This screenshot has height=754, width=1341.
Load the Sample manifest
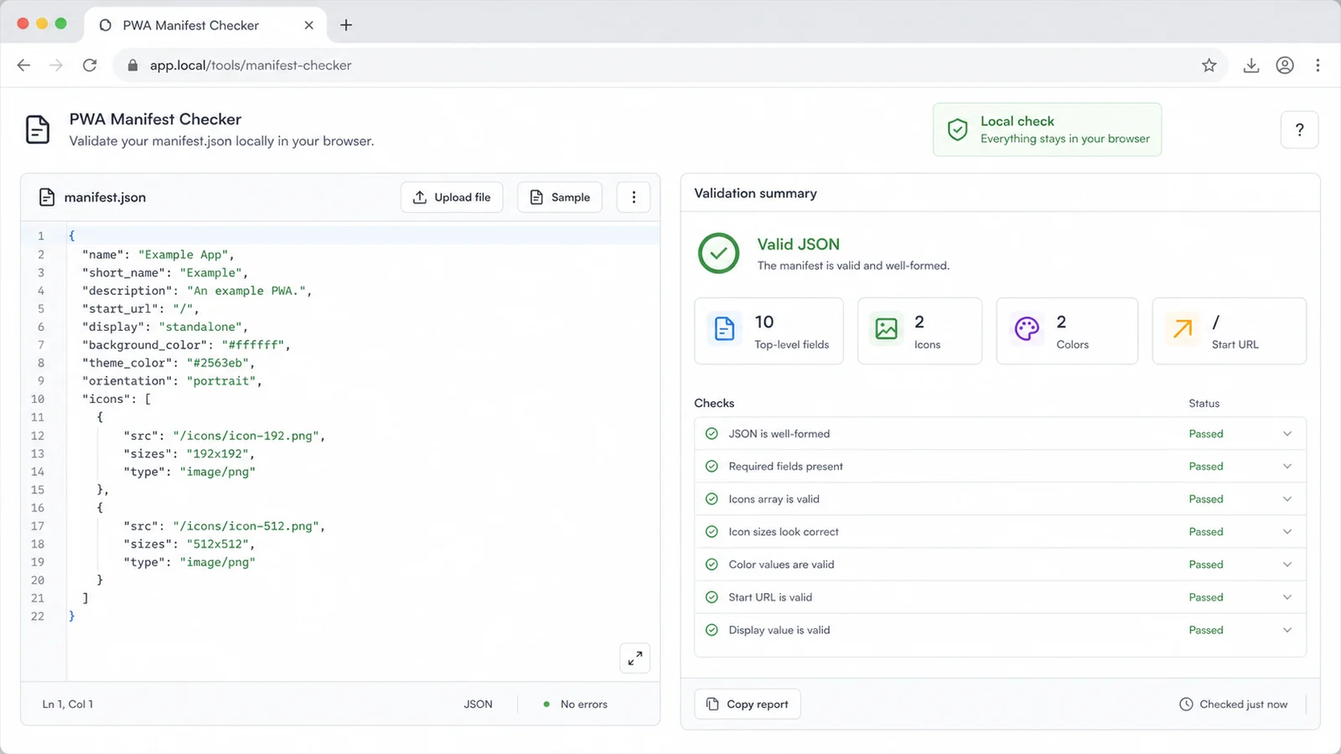[560, 198]
